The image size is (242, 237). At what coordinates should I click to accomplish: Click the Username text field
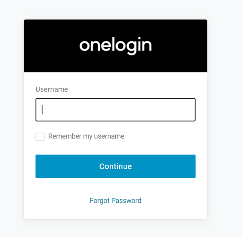point(115,110)
